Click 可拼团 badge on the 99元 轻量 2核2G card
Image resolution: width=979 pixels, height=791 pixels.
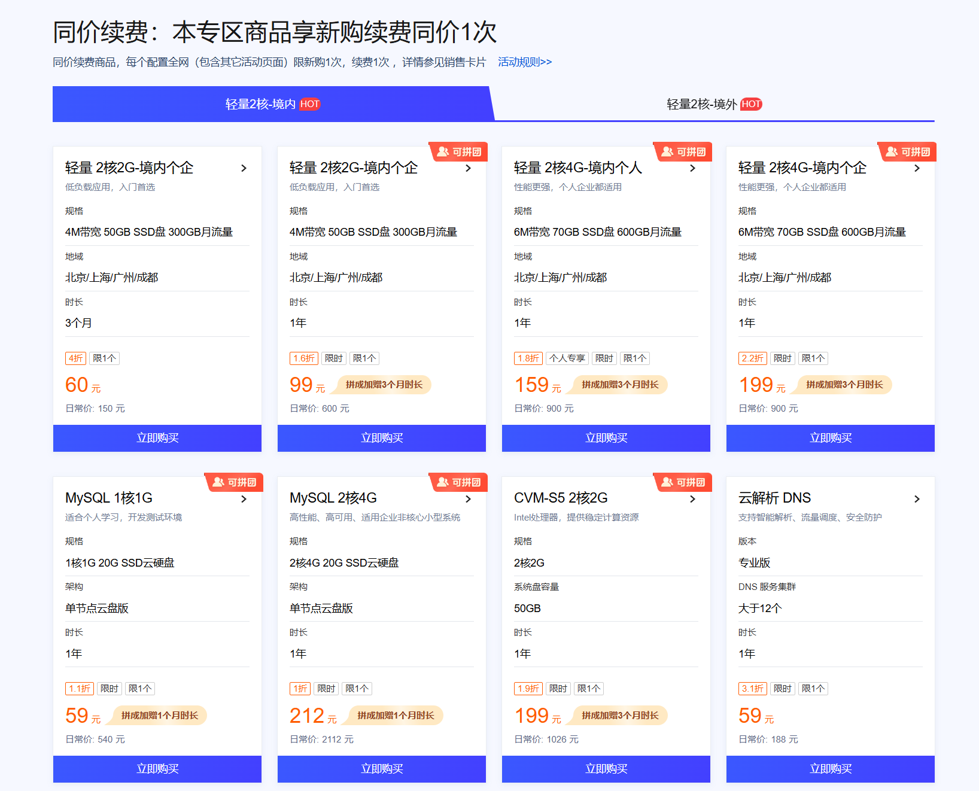click(x=459, y=152)
